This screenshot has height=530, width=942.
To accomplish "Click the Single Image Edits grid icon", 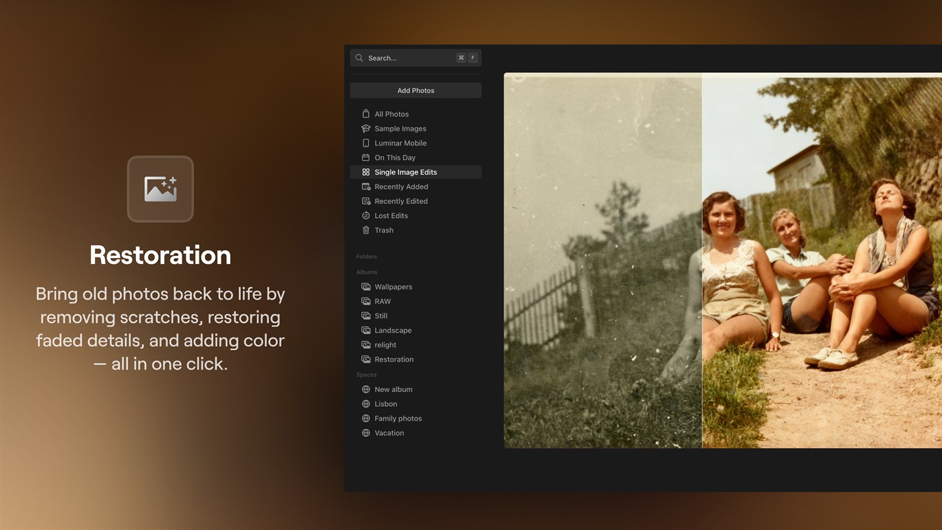I will [x=366, y=172].
